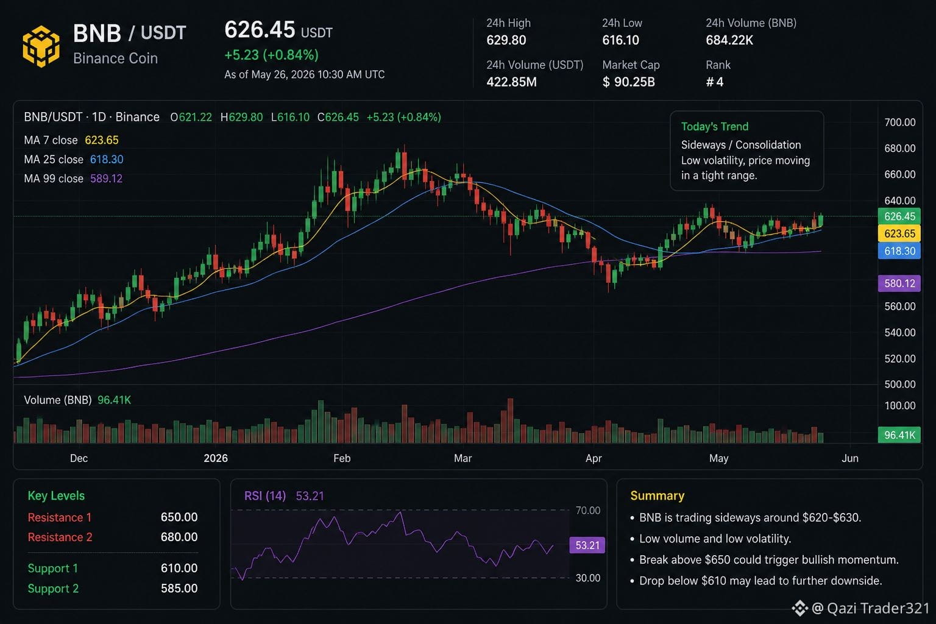Click the Resistance 2 row label

click(60, 537)
